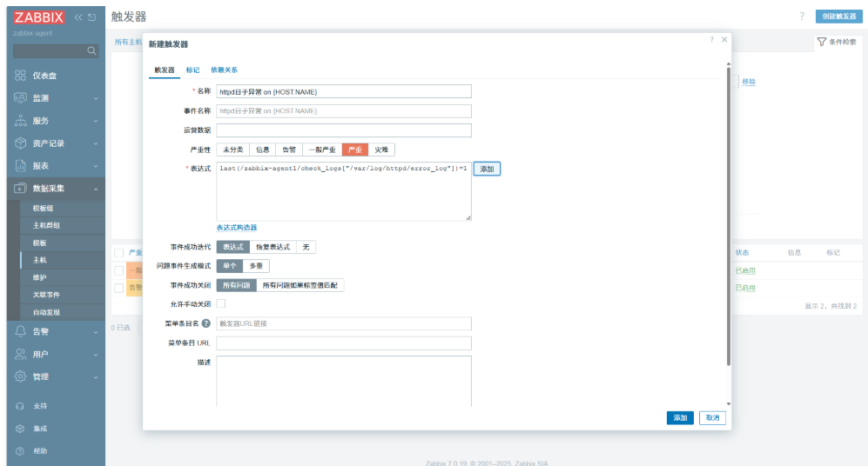Open 自动发现 in sidebar submenu

pos(46,312)
